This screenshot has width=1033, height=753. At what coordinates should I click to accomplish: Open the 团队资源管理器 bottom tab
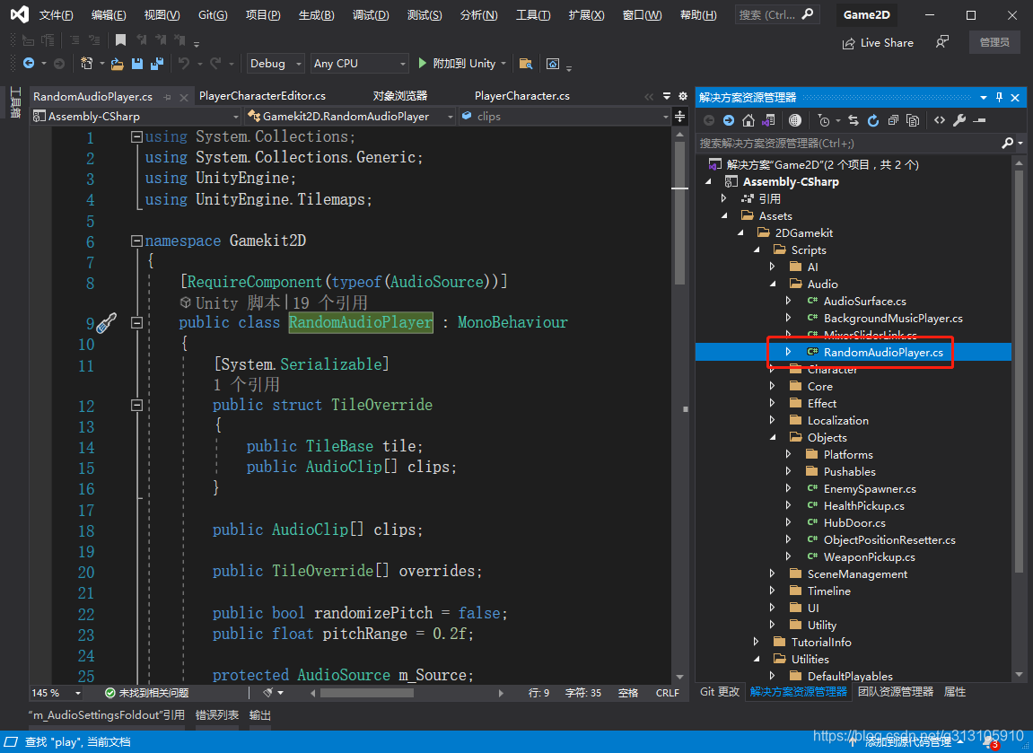[896, 692]
